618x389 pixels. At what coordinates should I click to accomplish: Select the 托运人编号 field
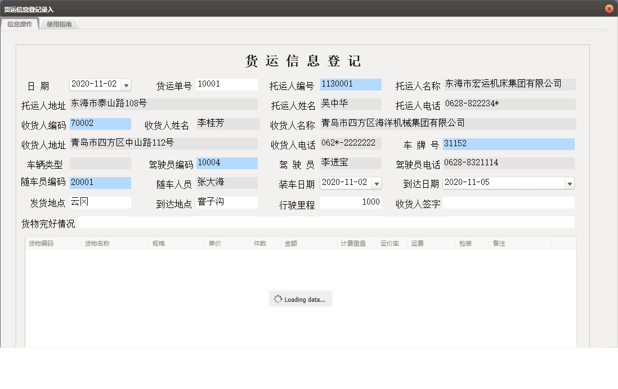pos(351,85)
